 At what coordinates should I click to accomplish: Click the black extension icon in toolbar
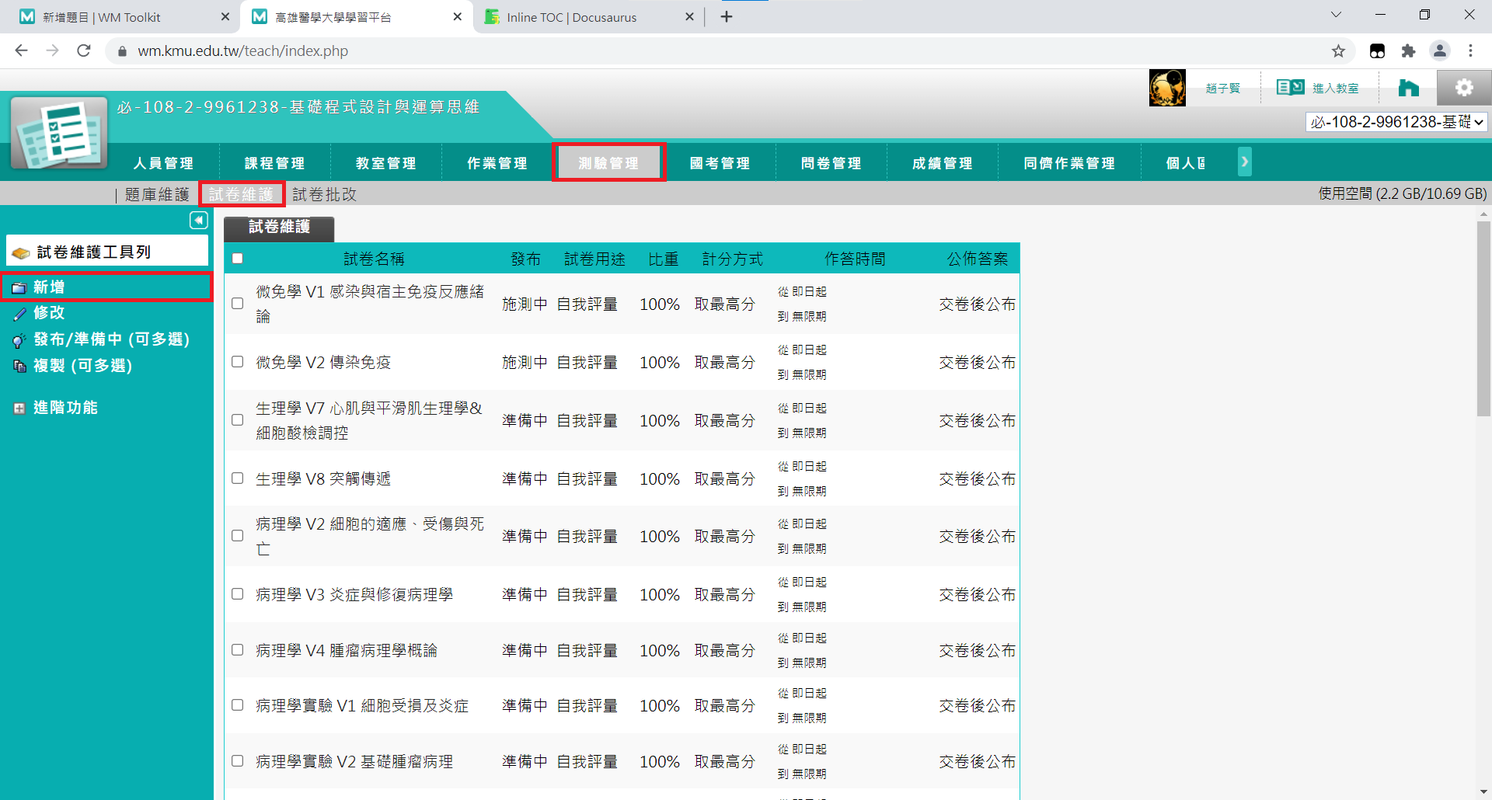coord(1377,51)
